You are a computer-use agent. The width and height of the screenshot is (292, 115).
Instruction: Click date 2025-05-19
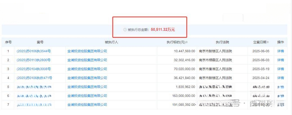261,69
